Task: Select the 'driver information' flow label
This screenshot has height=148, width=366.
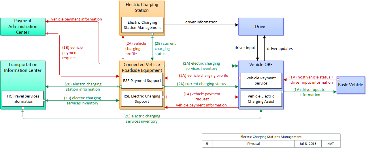Action: coord(201,22)
